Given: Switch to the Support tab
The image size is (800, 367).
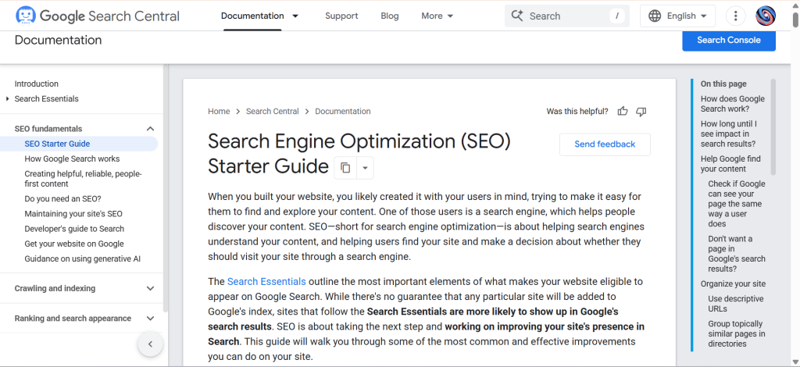Looking at the screenshot, I should coord(341,16).
